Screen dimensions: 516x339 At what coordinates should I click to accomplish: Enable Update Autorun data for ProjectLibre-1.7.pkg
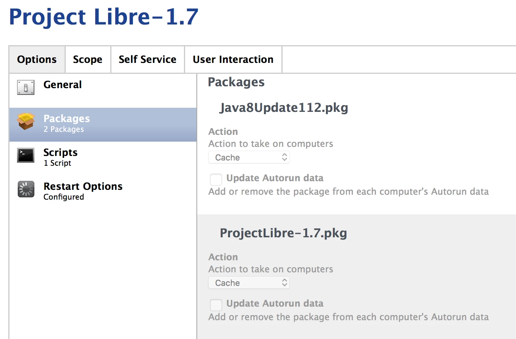pos(216,305)
